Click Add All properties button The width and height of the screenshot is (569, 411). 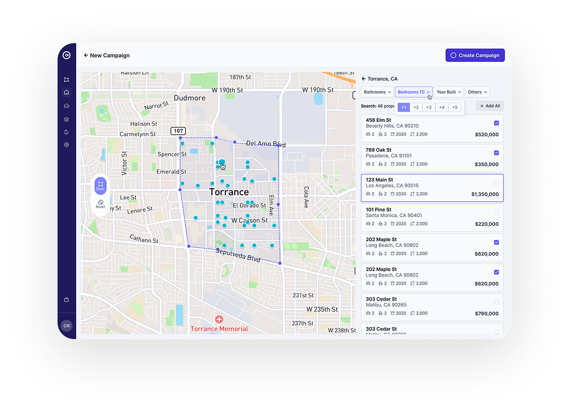click(x=490, y=106)
